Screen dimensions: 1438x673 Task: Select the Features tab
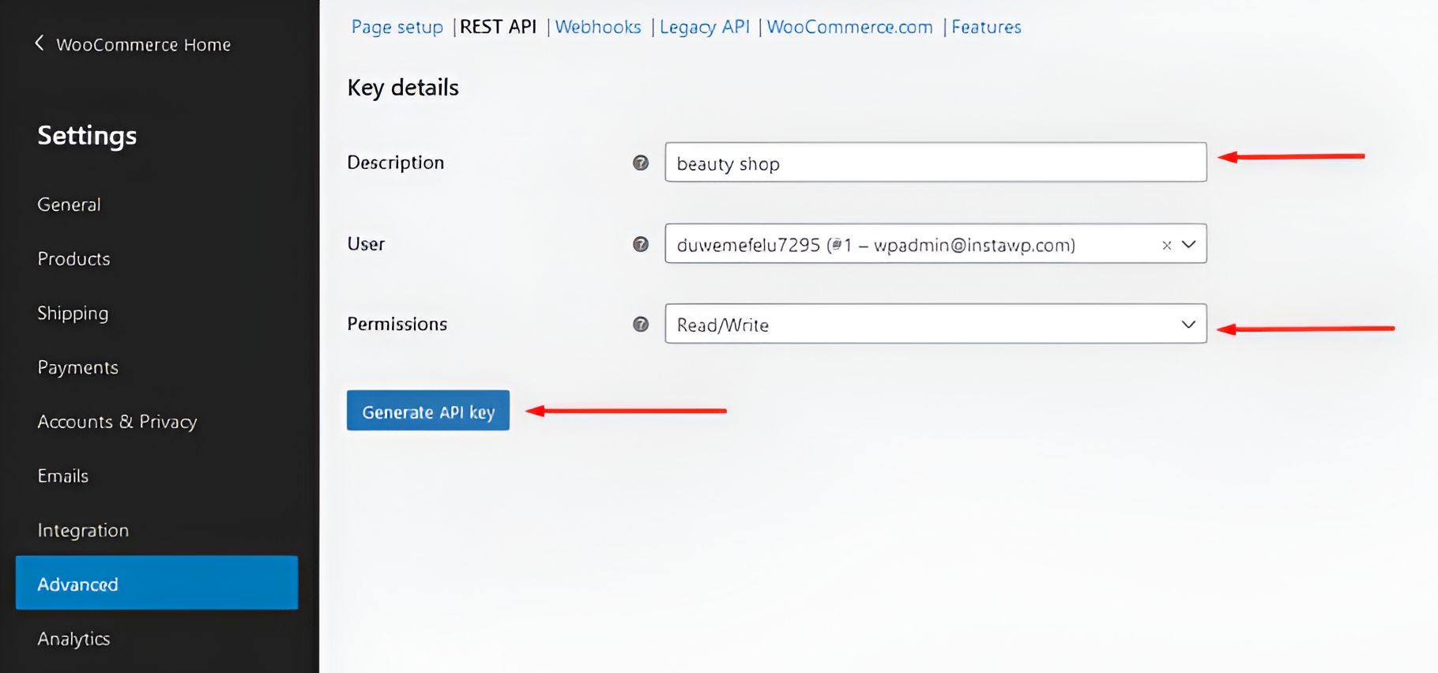986,27
